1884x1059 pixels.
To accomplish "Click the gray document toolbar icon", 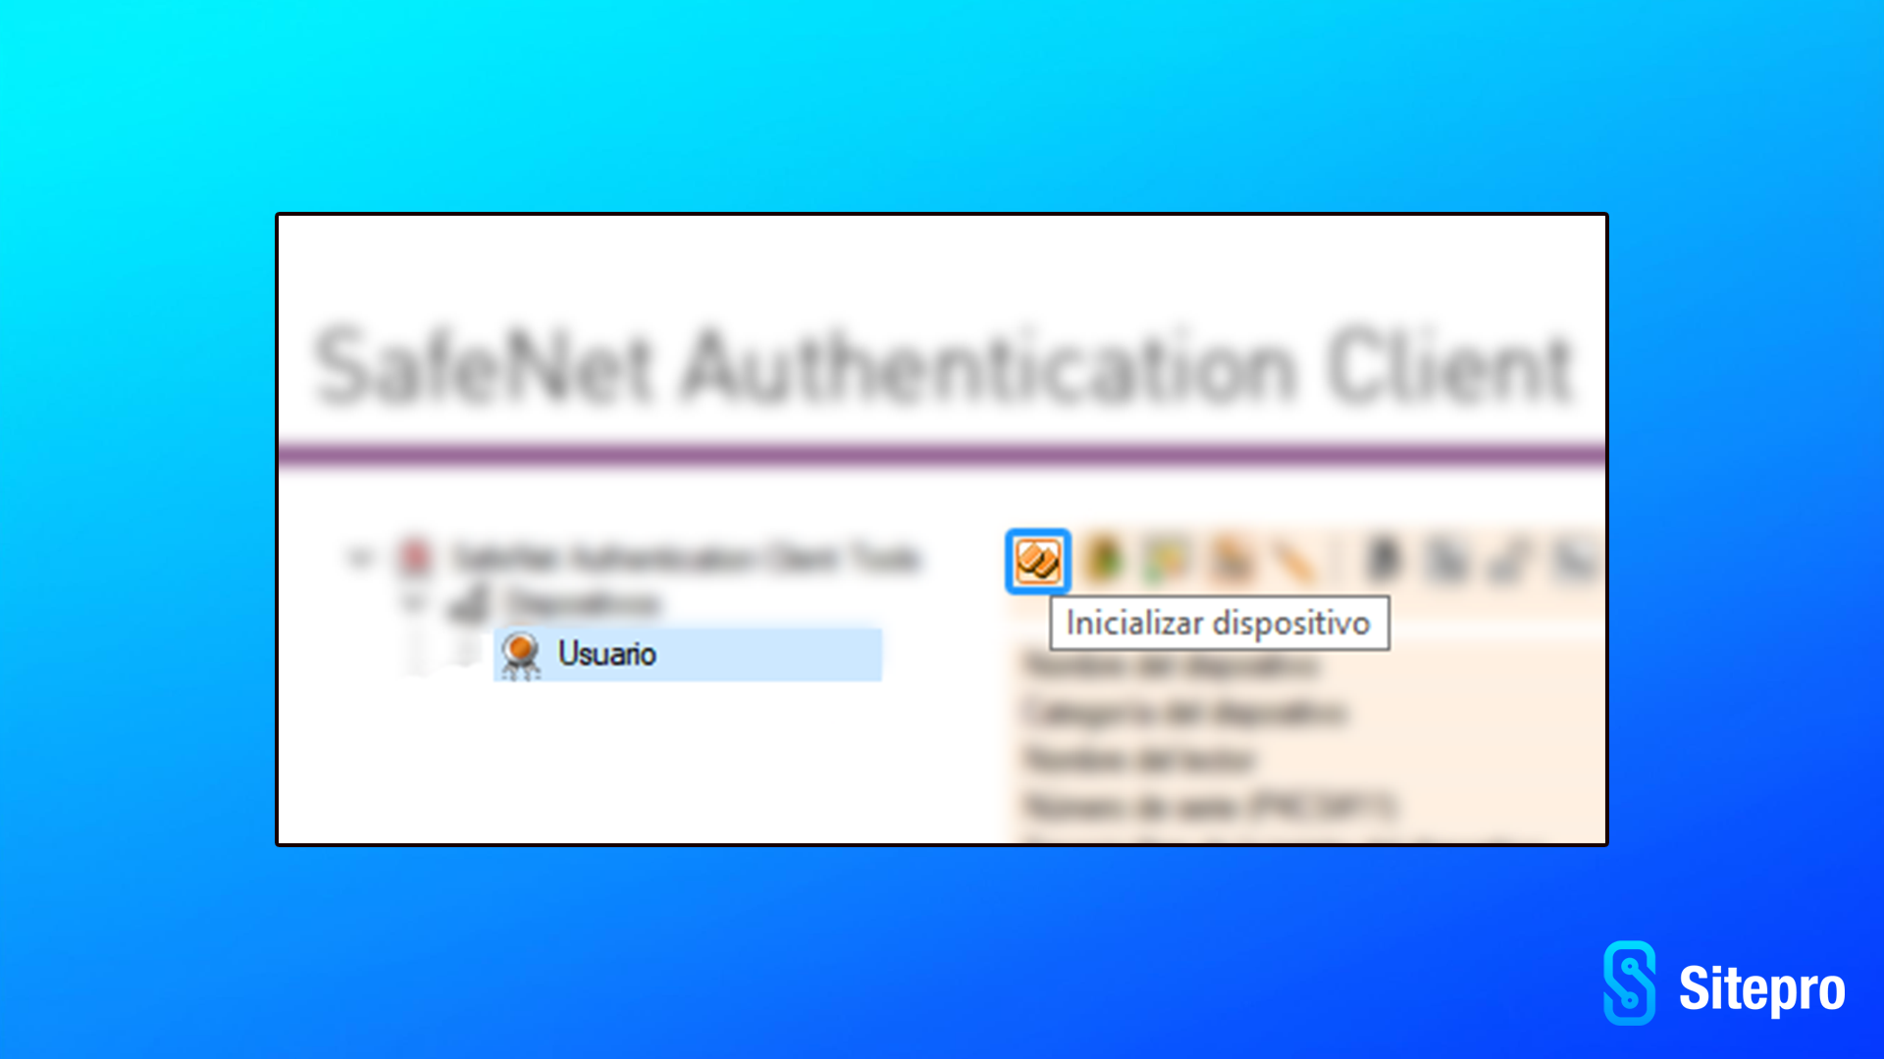I will point(1446,561).
